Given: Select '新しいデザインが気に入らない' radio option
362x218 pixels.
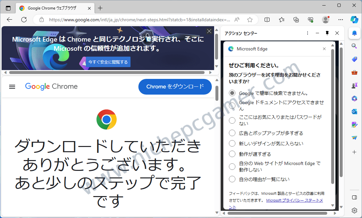Looking at the screenshot, I should coord(232,143).
